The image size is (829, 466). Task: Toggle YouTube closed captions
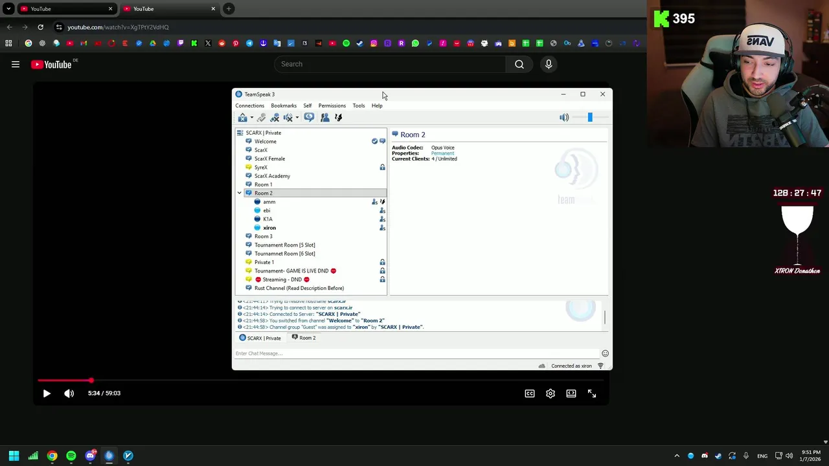point(530,394)
